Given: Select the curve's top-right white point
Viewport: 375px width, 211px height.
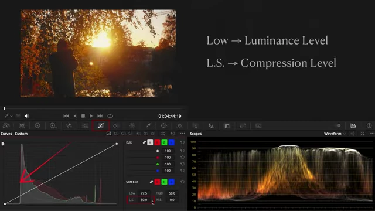Looking at the screenshot, I should coord(117,144).
